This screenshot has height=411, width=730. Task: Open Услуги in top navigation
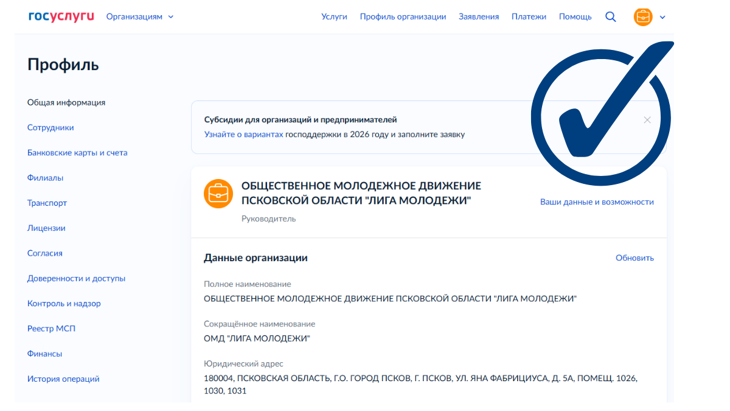tap(334, 16)
